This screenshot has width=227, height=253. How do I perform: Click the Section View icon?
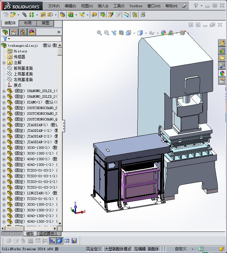pyautogui.click(x=121, y=33)
